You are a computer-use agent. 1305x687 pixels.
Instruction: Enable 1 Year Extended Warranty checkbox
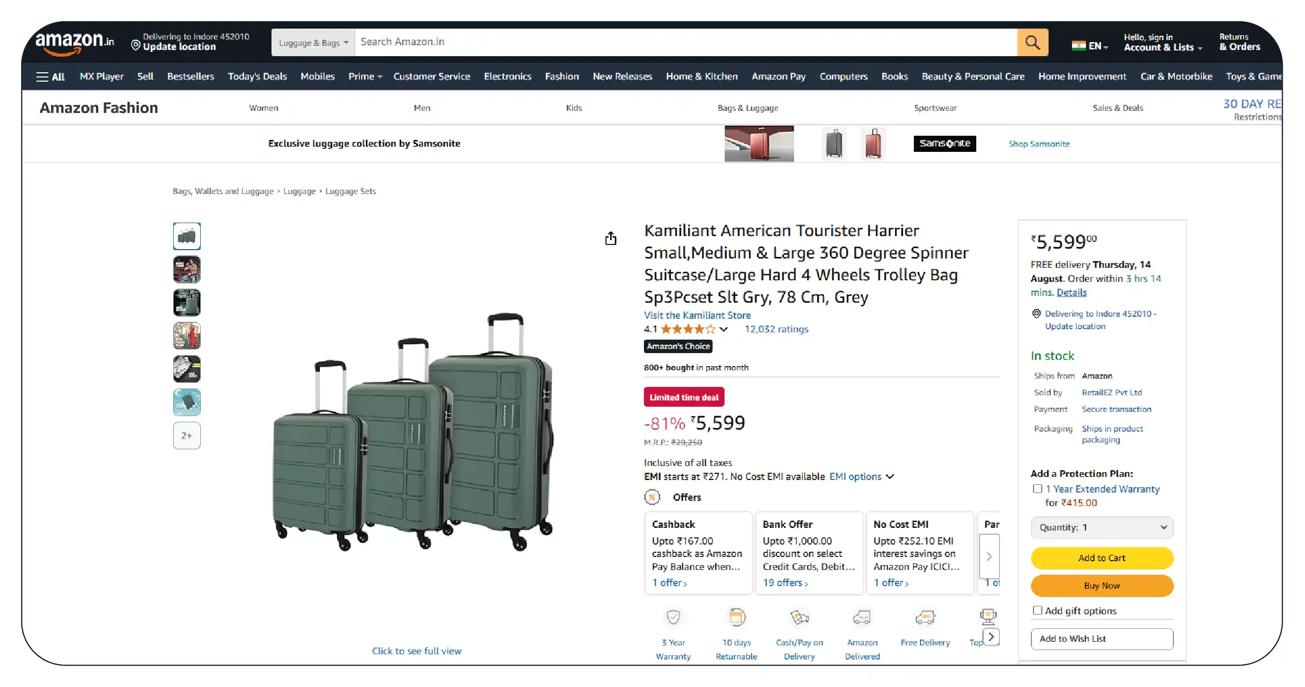[x=1038, y=489]
